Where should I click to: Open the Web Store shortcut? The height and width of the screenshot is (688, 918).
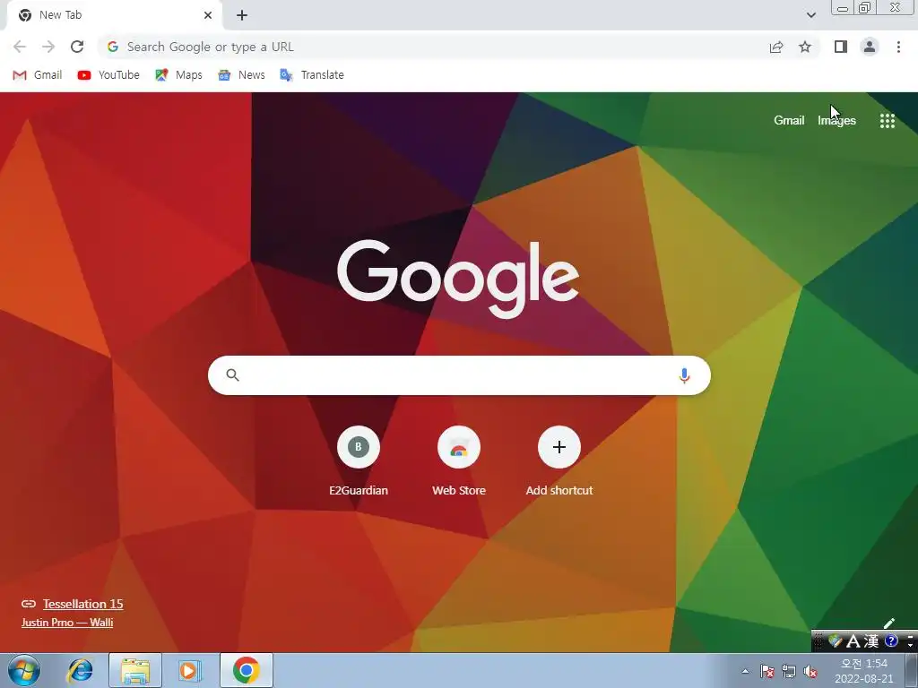pos(459,461)
